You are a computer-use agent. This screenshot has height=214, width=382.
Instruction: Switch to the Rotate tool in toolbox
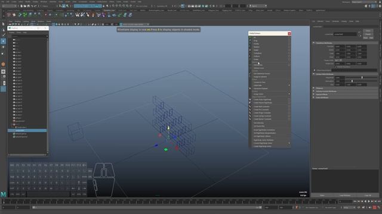[3, 47]
